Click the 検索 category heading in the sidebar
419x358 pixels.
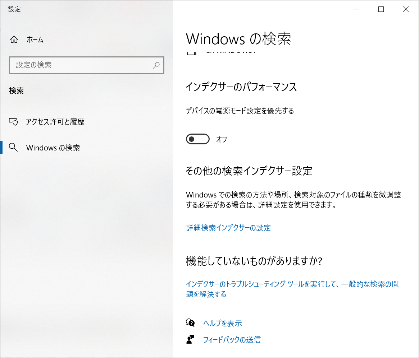coord(16,91)
